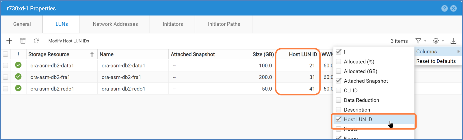The image size is (463, 140).
Task: Uncheck the Attached Snapshot column option
Action: [339, 81]
